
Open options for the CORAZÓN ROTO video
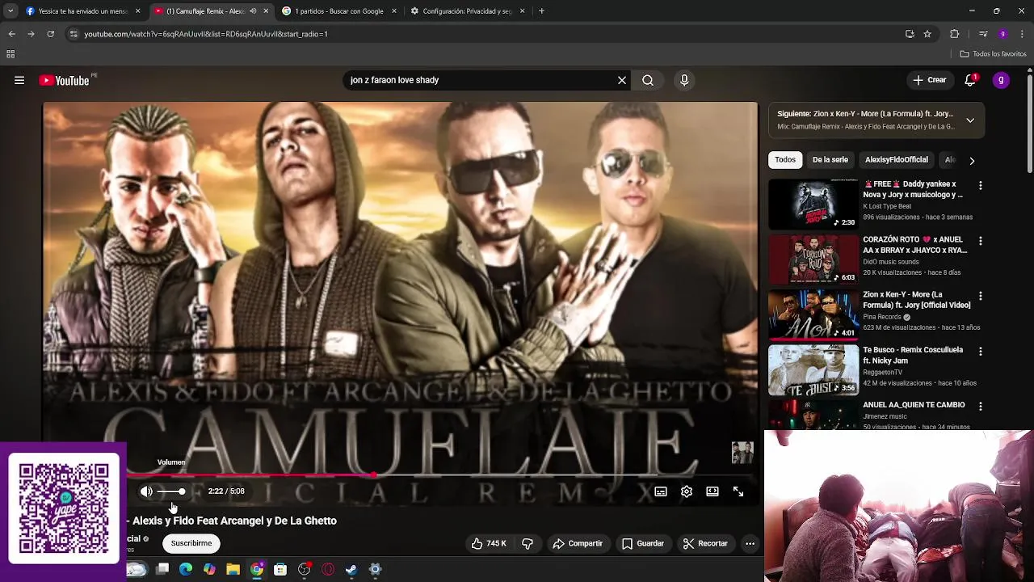[981, 241]
